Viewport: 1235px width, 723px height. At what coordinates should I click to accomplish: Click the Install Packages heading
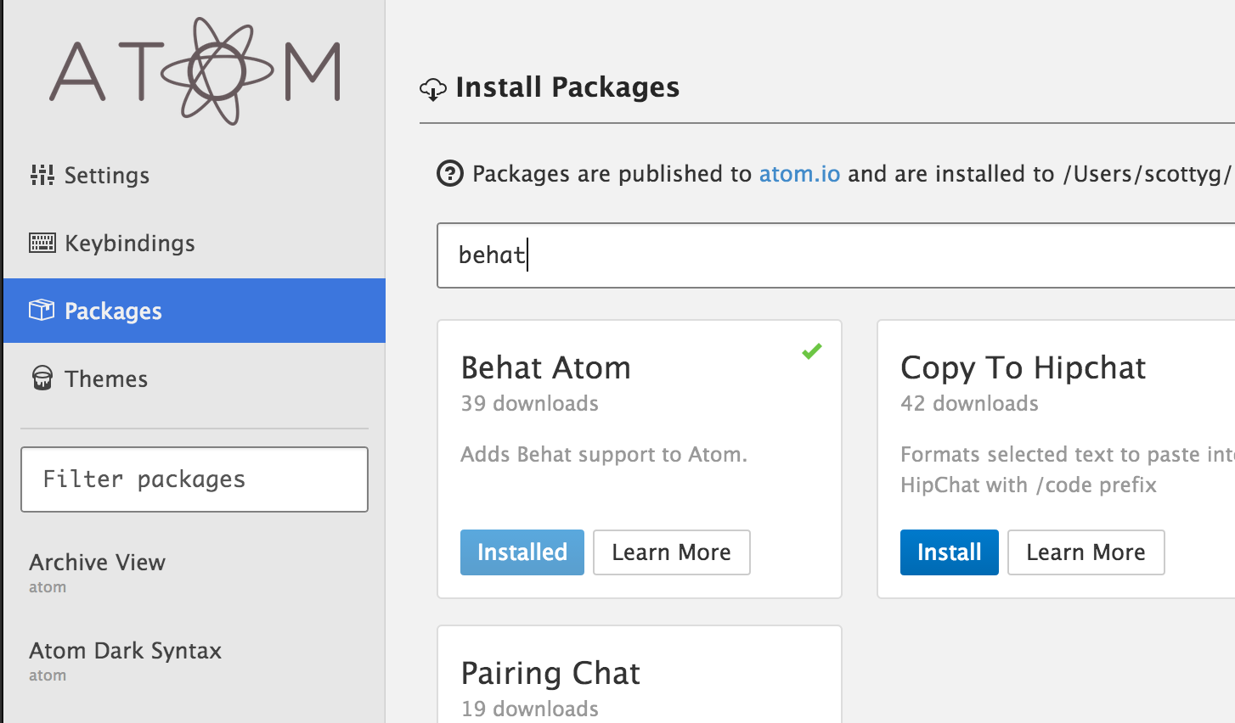coord(567,87)
